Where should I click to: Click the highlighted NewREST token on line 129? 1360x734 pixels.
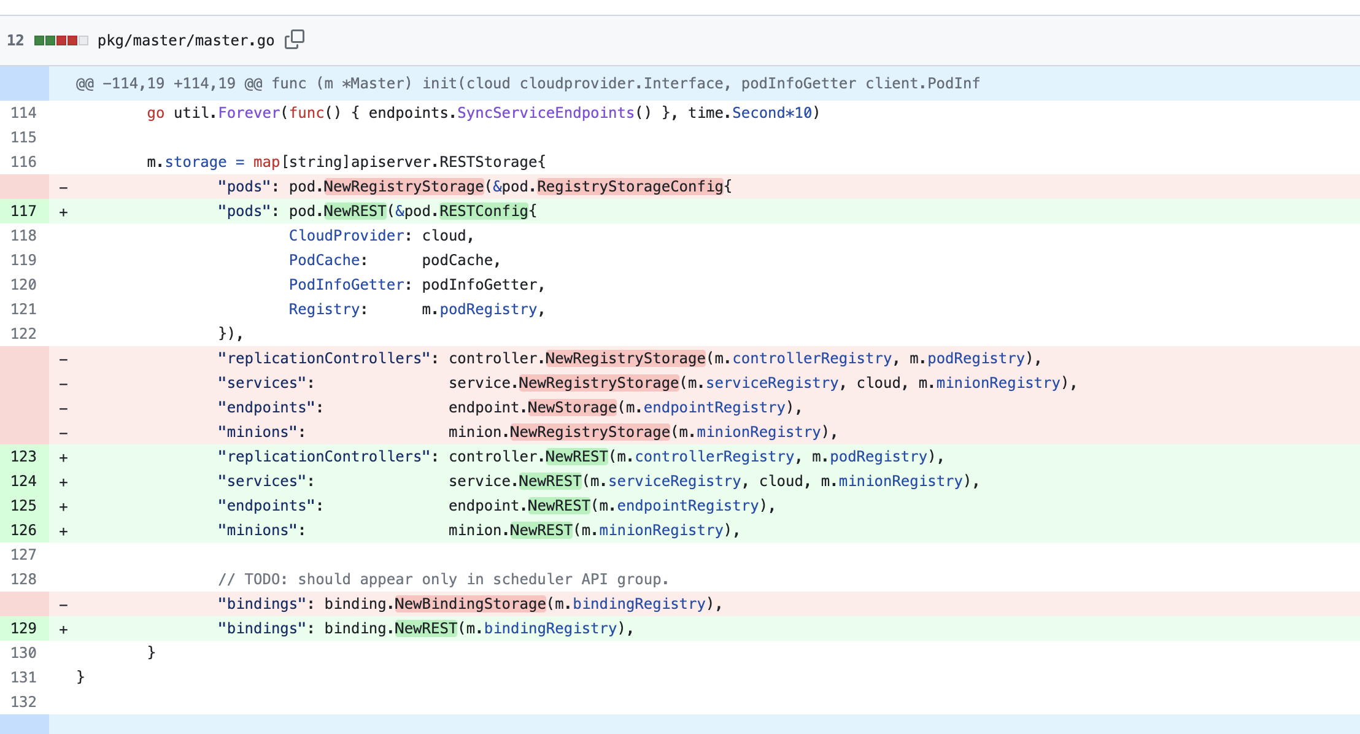(x=426, y=628)
